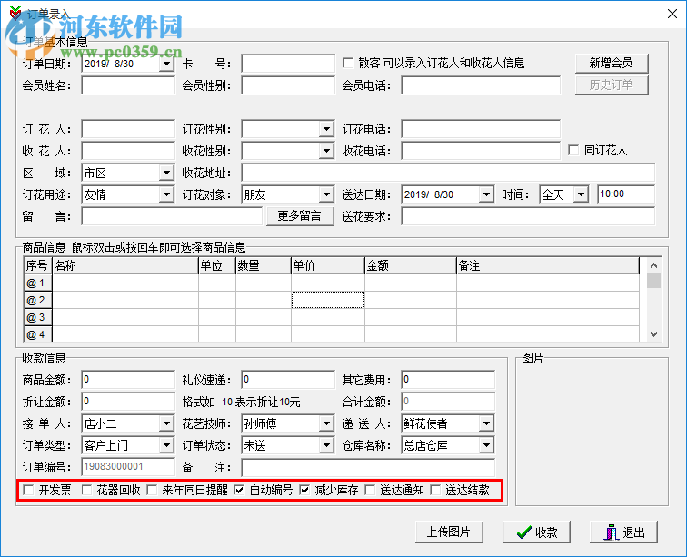The width and height of the screenshot is (687, 557).
Task: Click the 金额 column header
Action: 411,265
